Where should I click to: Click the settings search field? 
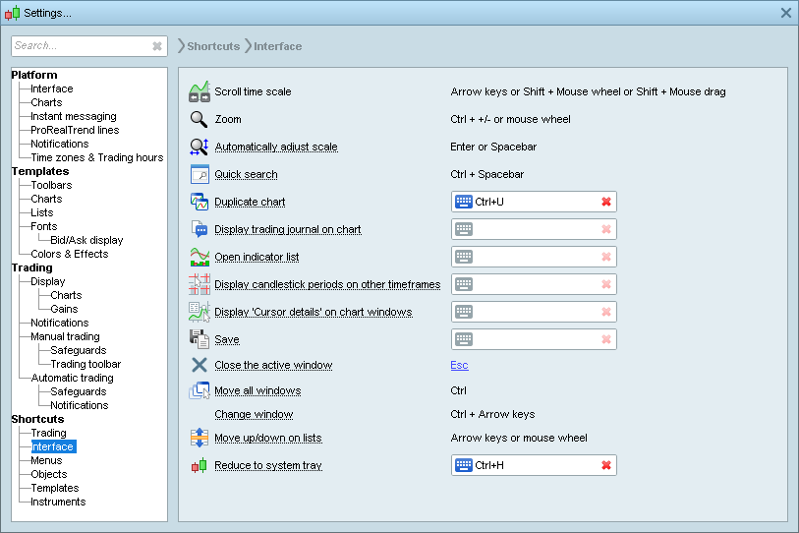pos(79,46)
